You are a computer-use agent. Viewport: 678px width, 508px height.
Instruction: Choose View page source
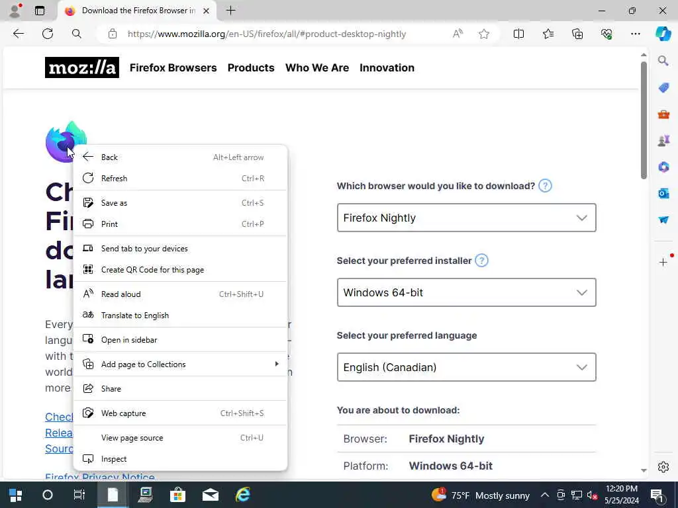click(x=180, y=438)
